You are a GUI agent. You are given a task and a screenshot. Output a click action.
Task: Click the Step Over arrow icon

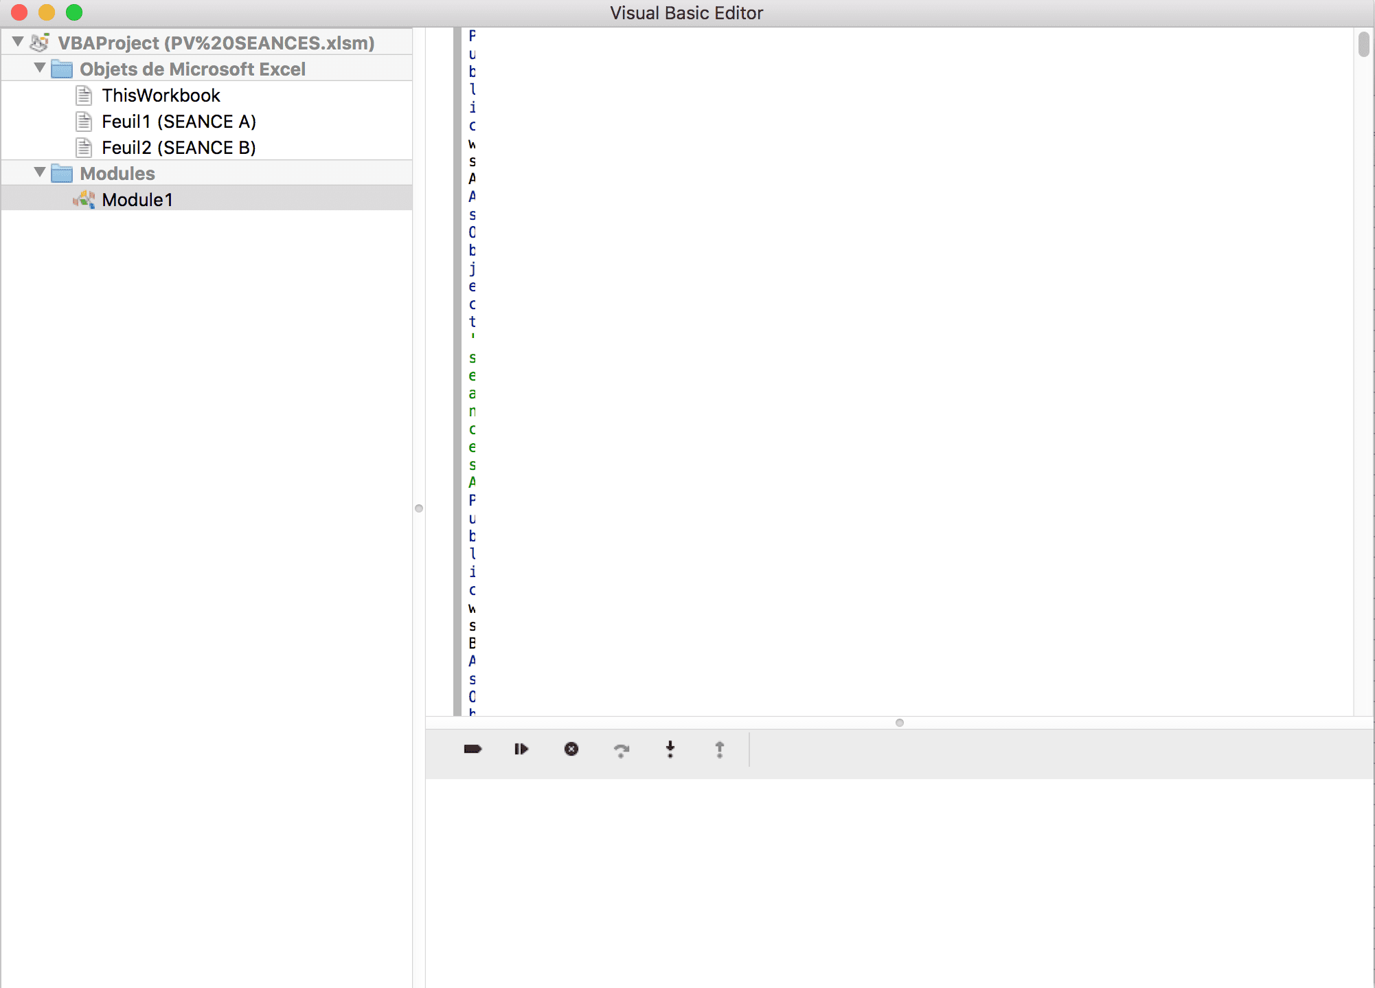[621, 750]
